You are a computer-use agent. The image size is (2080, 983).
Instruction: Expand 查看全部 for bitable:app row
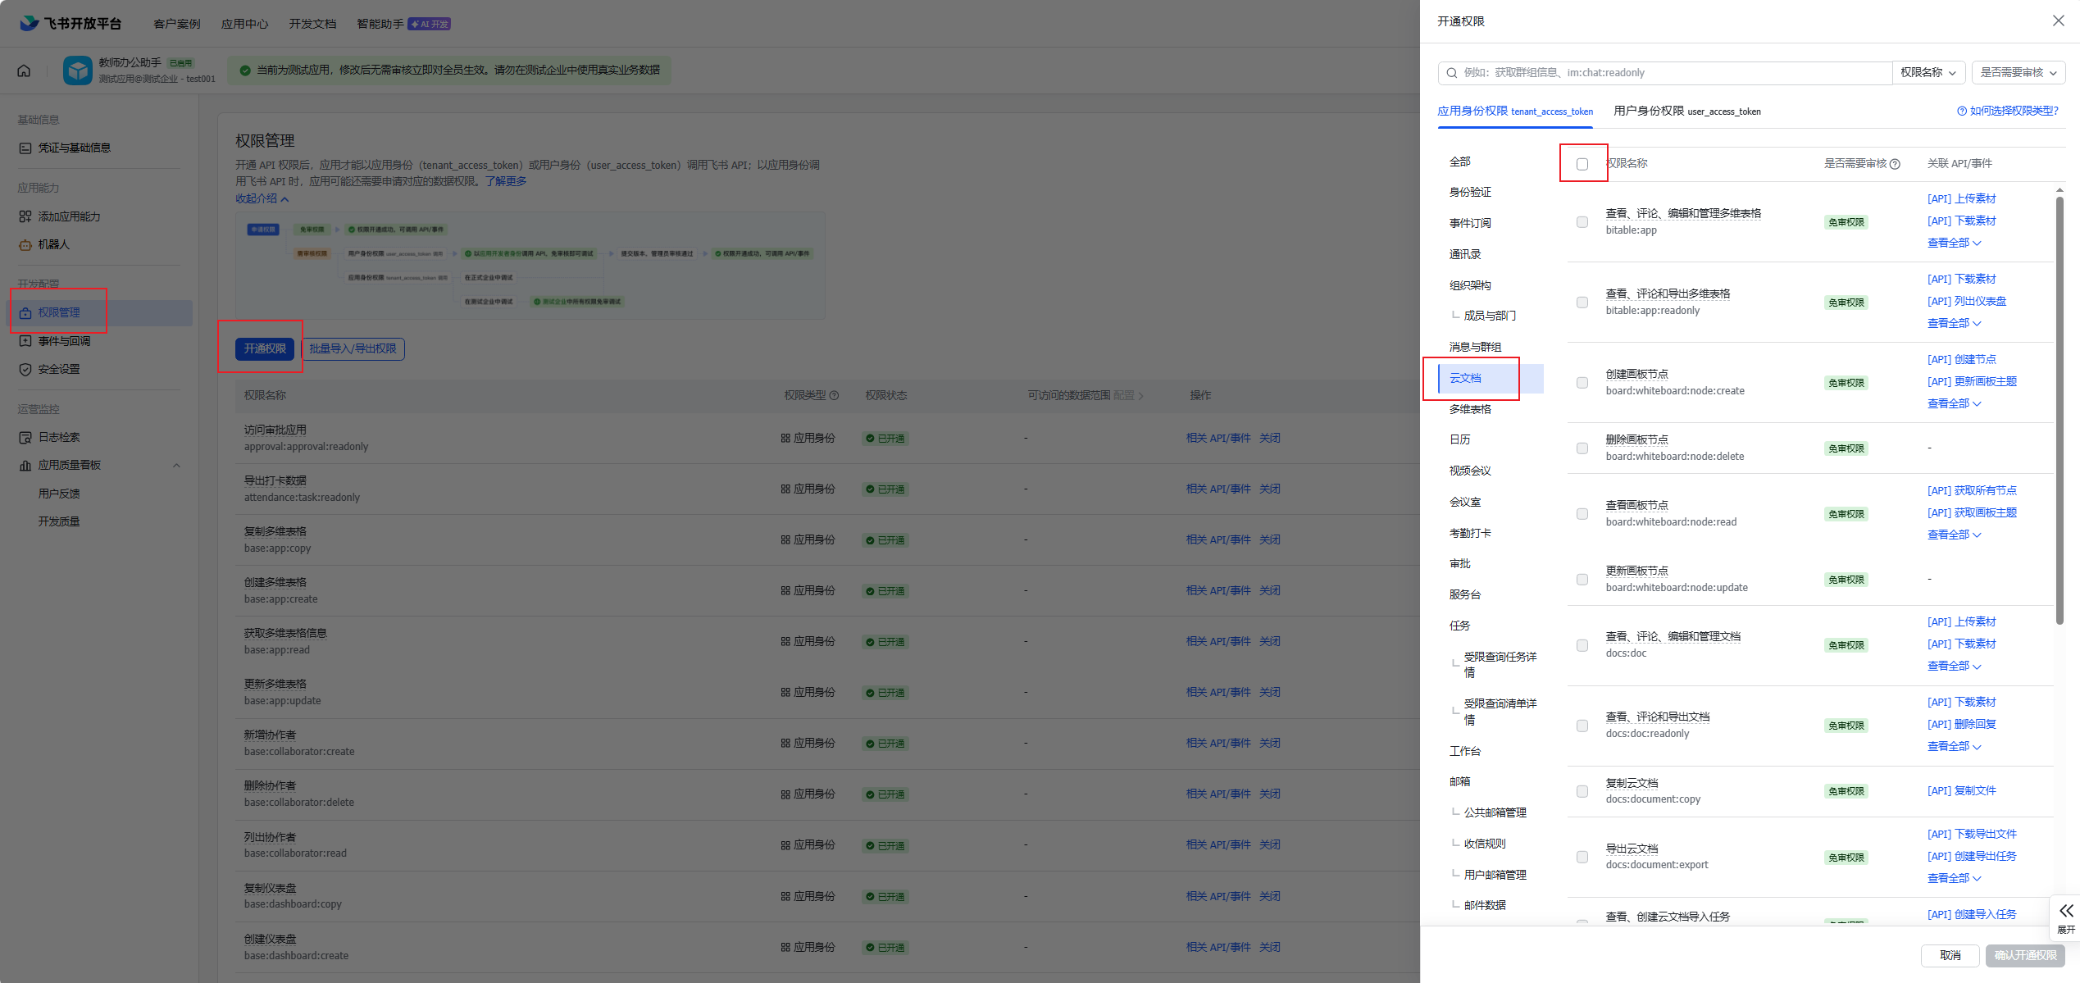1954,243
